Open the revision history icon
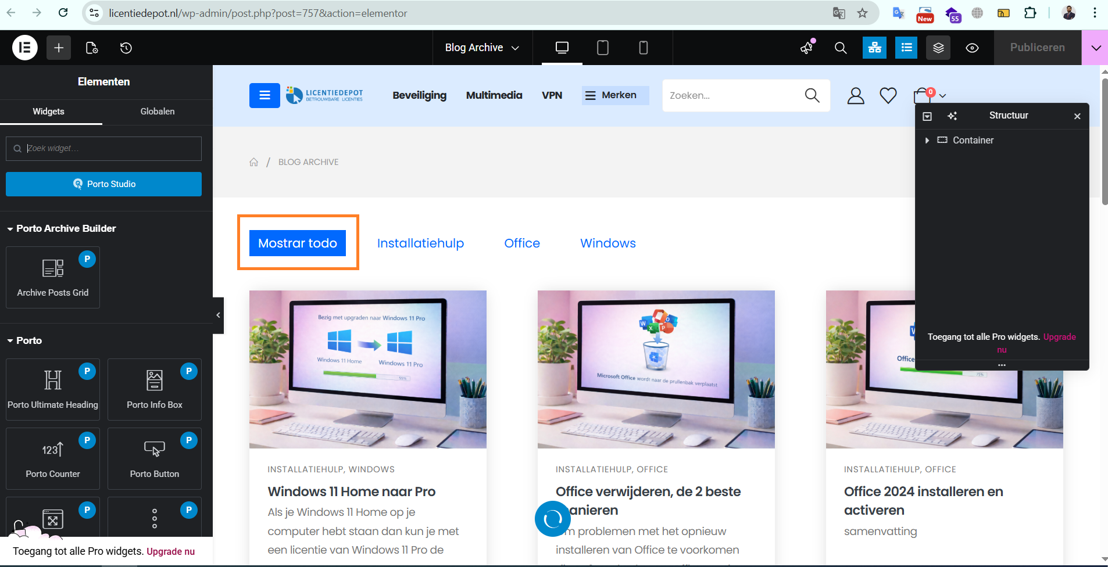Viewport: 1108px width, 567px height. (126, 48)
